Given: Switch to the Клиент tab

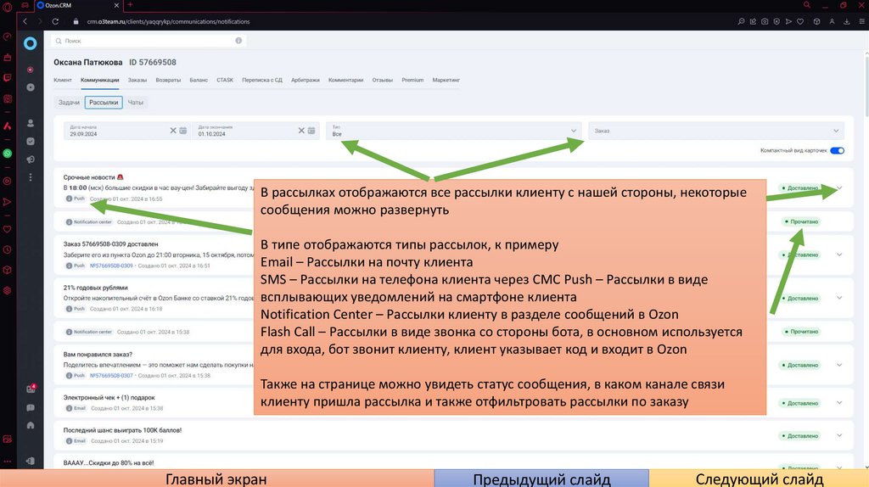Looking at the screenshot, I should coord(63,80).
